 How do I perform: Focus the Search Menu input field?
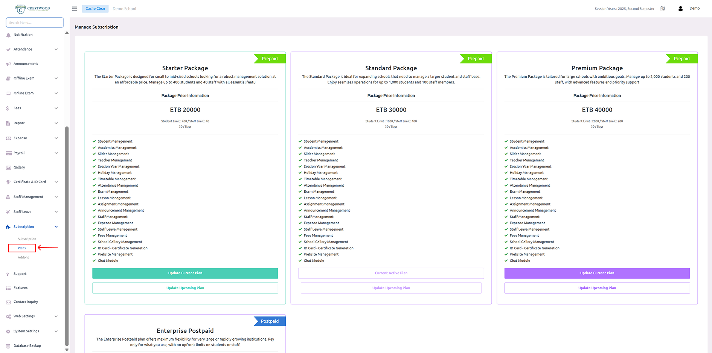coord(35,23)
